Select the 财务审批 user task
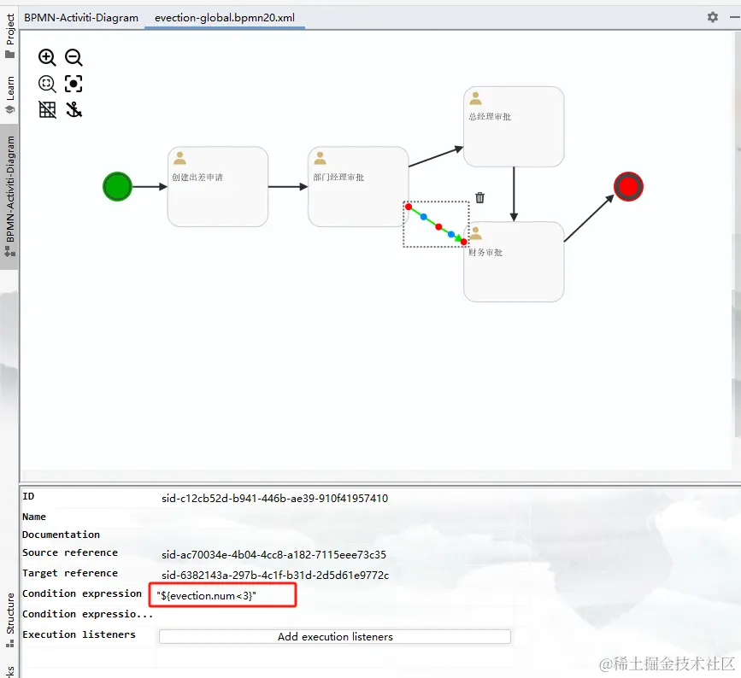Image resolution: width=741 pixels, height=678 pixels. point(514,262)
